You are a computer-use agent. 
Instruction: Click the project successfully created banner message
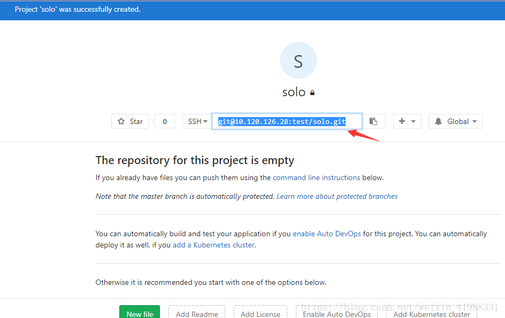(78, 9)
